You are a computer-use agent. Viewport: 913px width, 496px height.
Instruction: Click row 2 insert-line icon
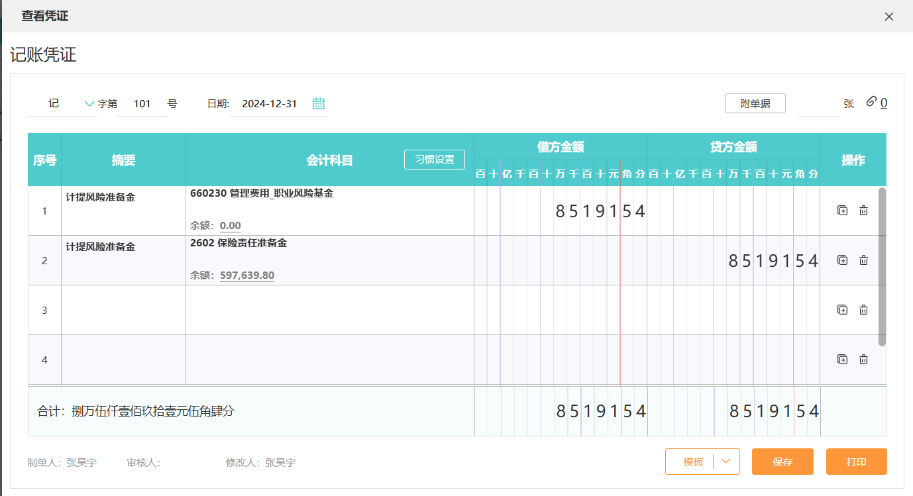tap(842, 260)
